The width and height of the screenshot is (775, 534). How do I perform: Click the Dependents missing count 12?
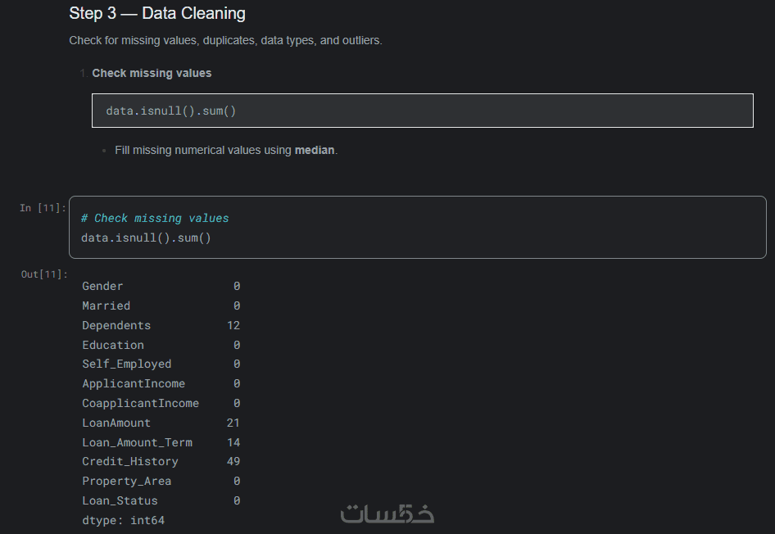[233, 325]
